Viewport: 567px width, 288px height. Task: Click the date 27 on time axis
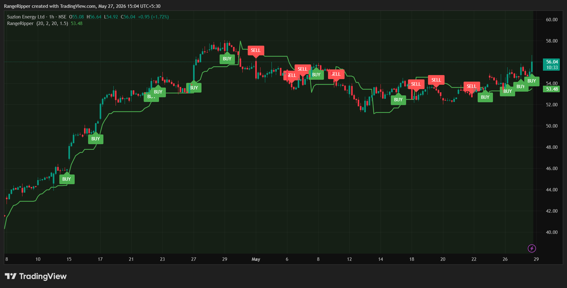194,259
